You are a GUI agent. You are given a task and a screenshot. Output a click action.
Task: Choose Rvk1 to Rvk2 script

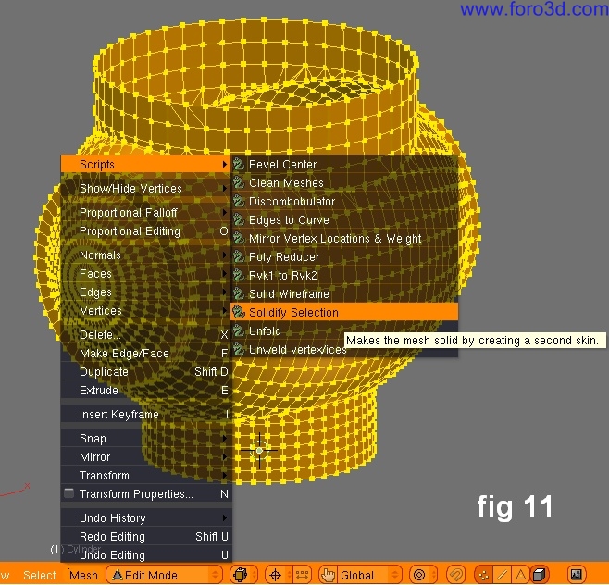pyautogui.click(x=344, y=276)
